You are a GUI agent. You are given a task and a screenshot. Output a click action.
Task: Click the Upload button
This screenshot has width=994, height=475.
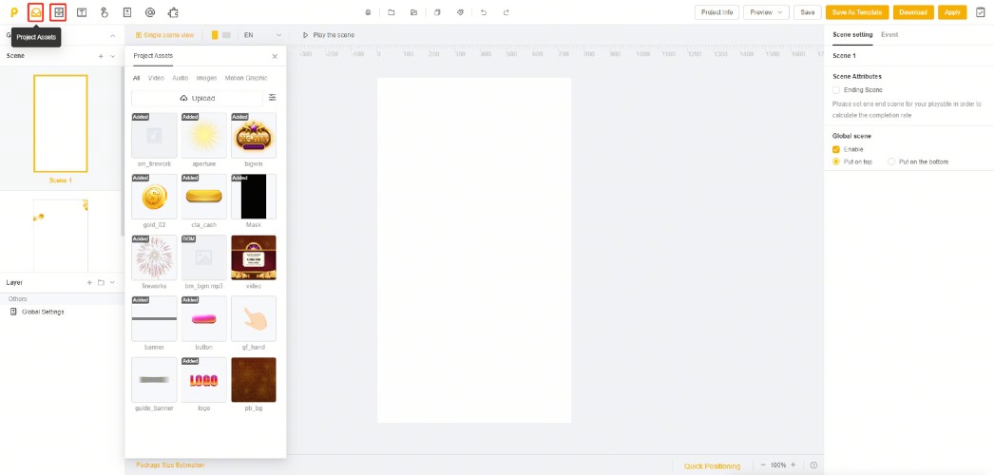tap(197, 98)
